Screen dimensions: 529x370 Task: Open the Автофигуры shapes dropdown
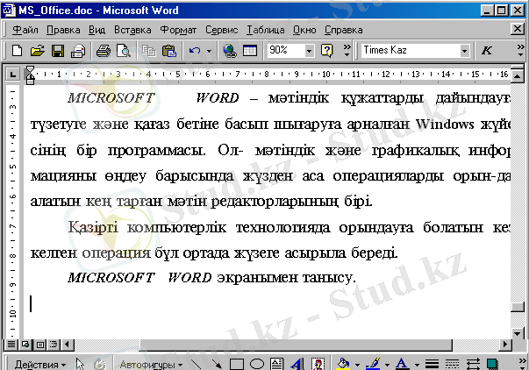pos(150,363)
